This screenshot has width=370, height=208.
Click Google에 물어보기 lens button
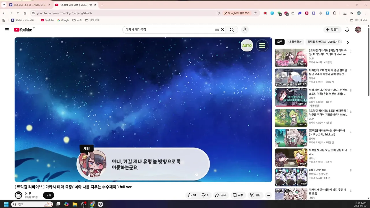pyautogui.click(x=237, y=13)
